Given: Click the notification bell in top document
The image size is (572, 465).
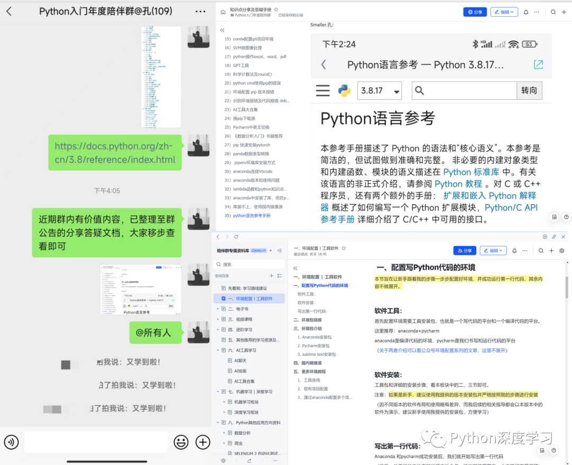Looking at the screenshot, I should 526,12.
